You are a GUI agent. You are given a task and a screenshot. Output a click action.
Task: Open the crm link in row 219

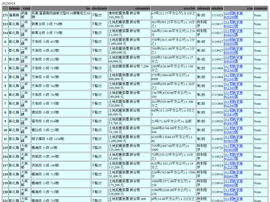pos(233,183)
